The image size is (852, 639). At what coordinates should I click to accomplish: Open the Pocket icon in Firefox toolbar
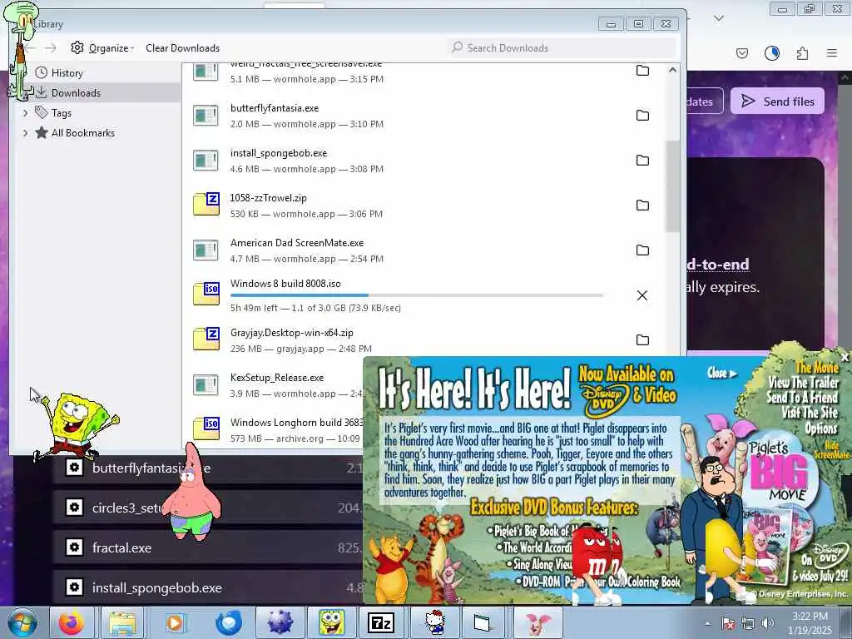click(742, 53)
